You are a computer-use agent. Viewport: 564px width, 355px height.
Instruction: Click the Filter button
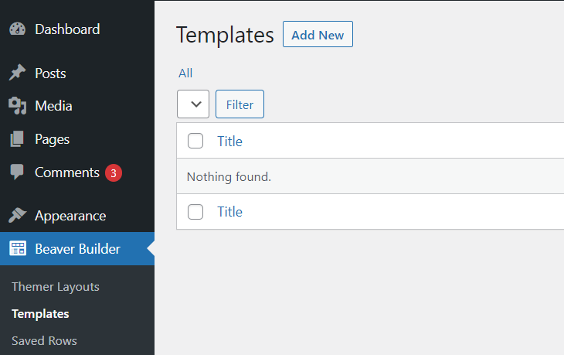(240, 104)
